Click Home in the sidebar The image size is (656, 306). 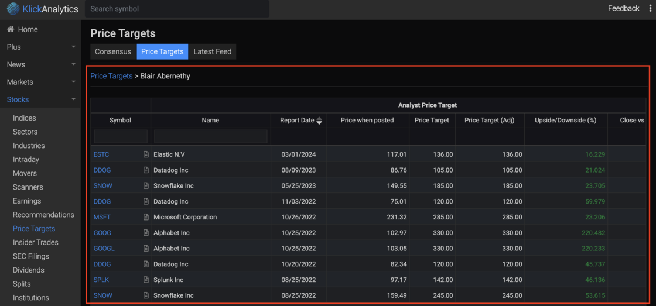28,29
